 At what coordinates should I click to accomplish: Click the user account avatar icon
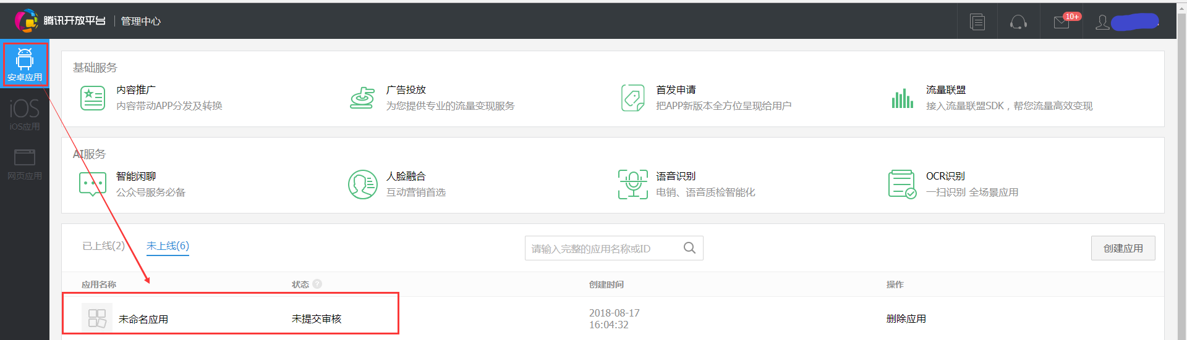pyautogui.click(x=1102, y=23)
